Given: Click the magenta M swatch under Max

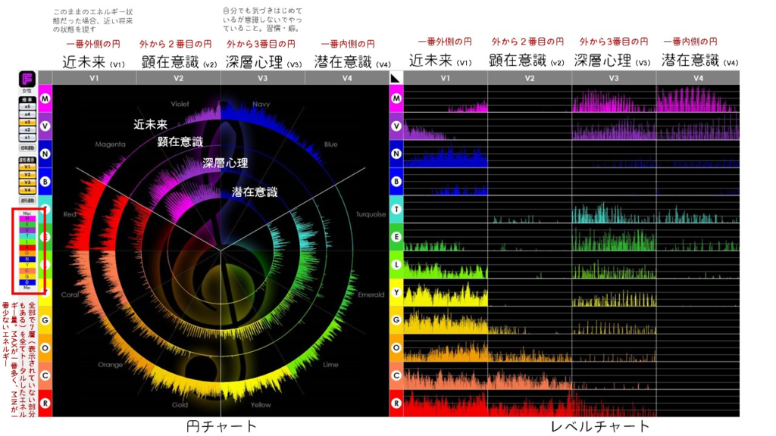Looking at the screenshot, I should click(27, 220).
